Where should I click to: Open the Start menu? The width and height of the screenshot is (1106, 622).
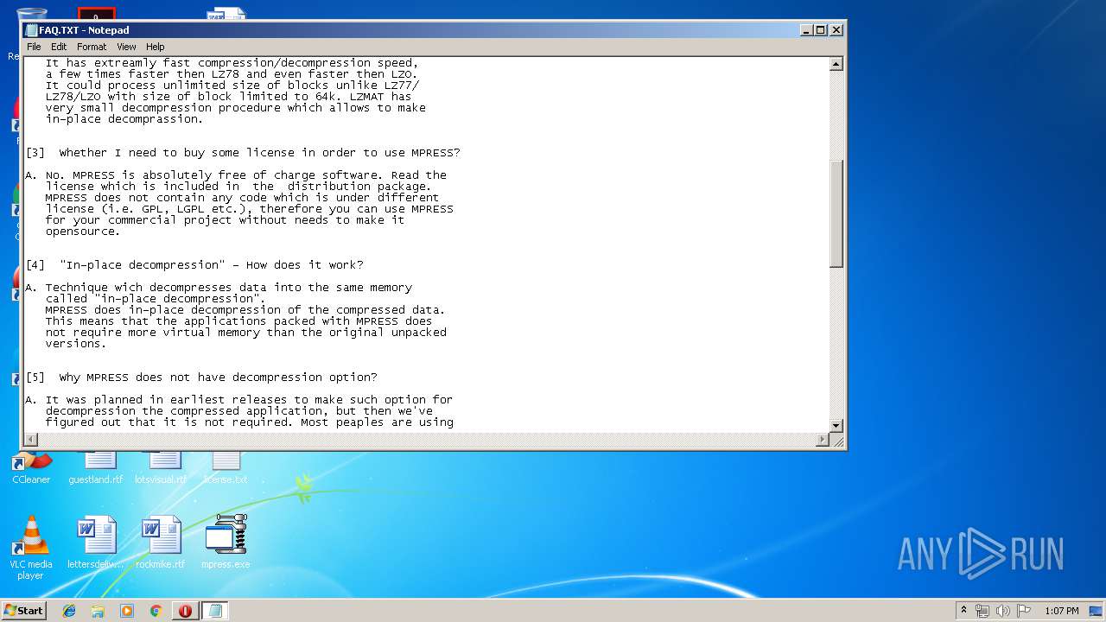(24, 610)
